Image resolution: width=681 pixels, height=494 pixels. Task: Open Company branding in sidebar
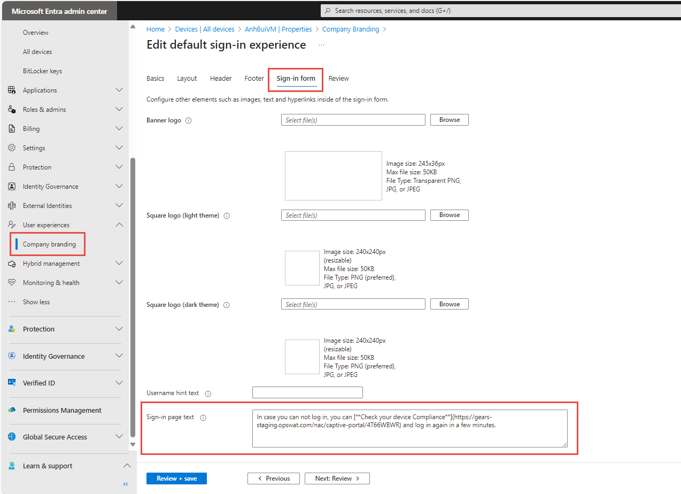pos(49,244)
